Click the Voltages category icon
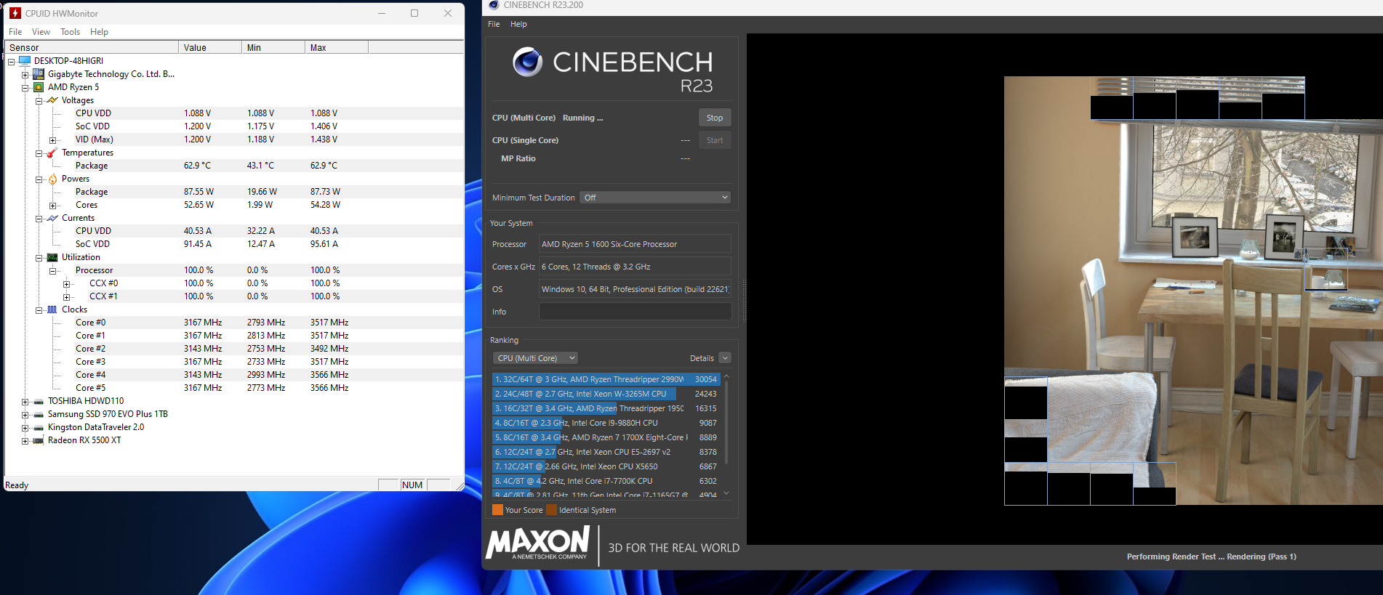The width and height of the screenshot is (1383, 595). 52,100
